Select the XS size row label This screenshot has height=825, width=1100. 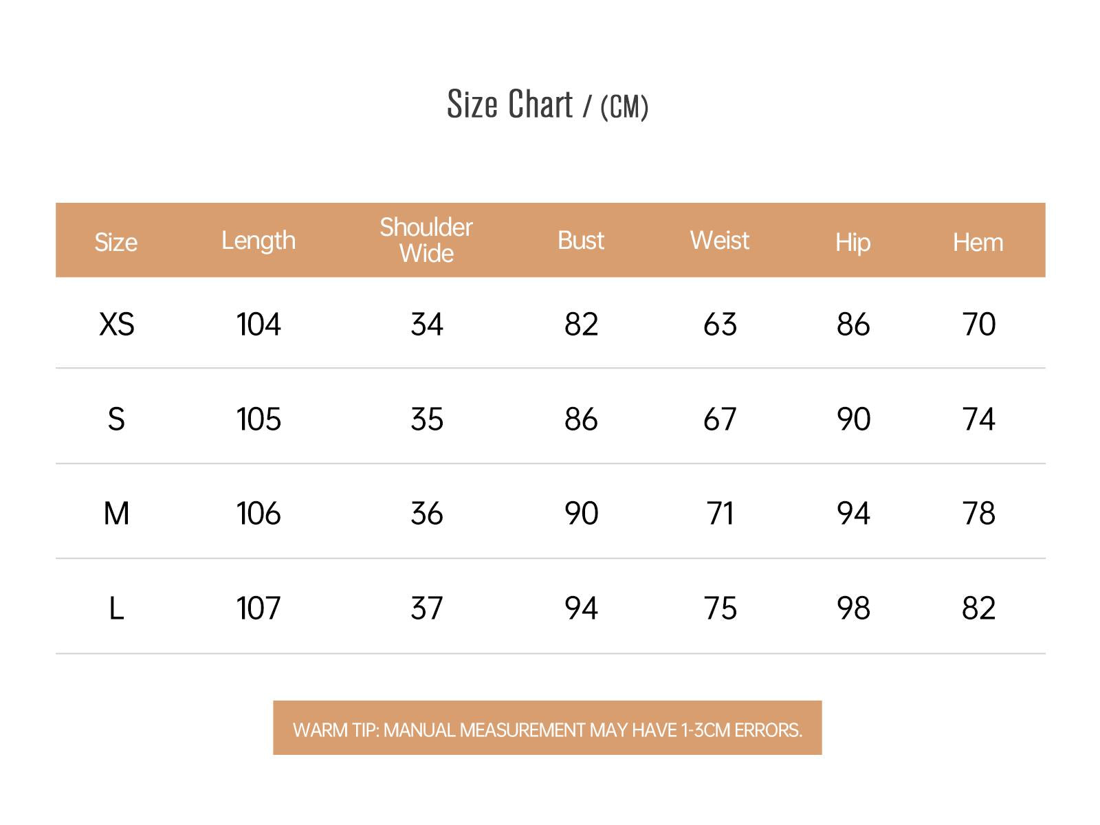[x=117, y=324]
